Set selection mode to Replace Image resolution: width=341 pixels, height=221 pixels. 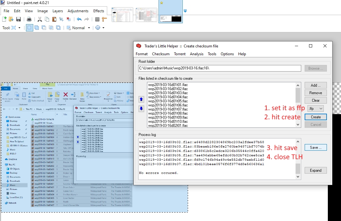pos(29,28)
